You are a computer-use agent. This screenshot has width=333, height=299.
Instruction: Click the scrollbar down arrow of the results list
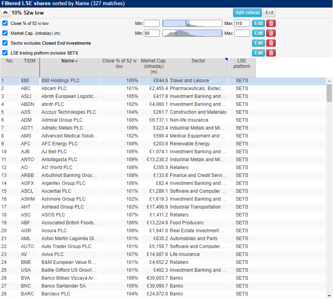[x=329, y=295]
